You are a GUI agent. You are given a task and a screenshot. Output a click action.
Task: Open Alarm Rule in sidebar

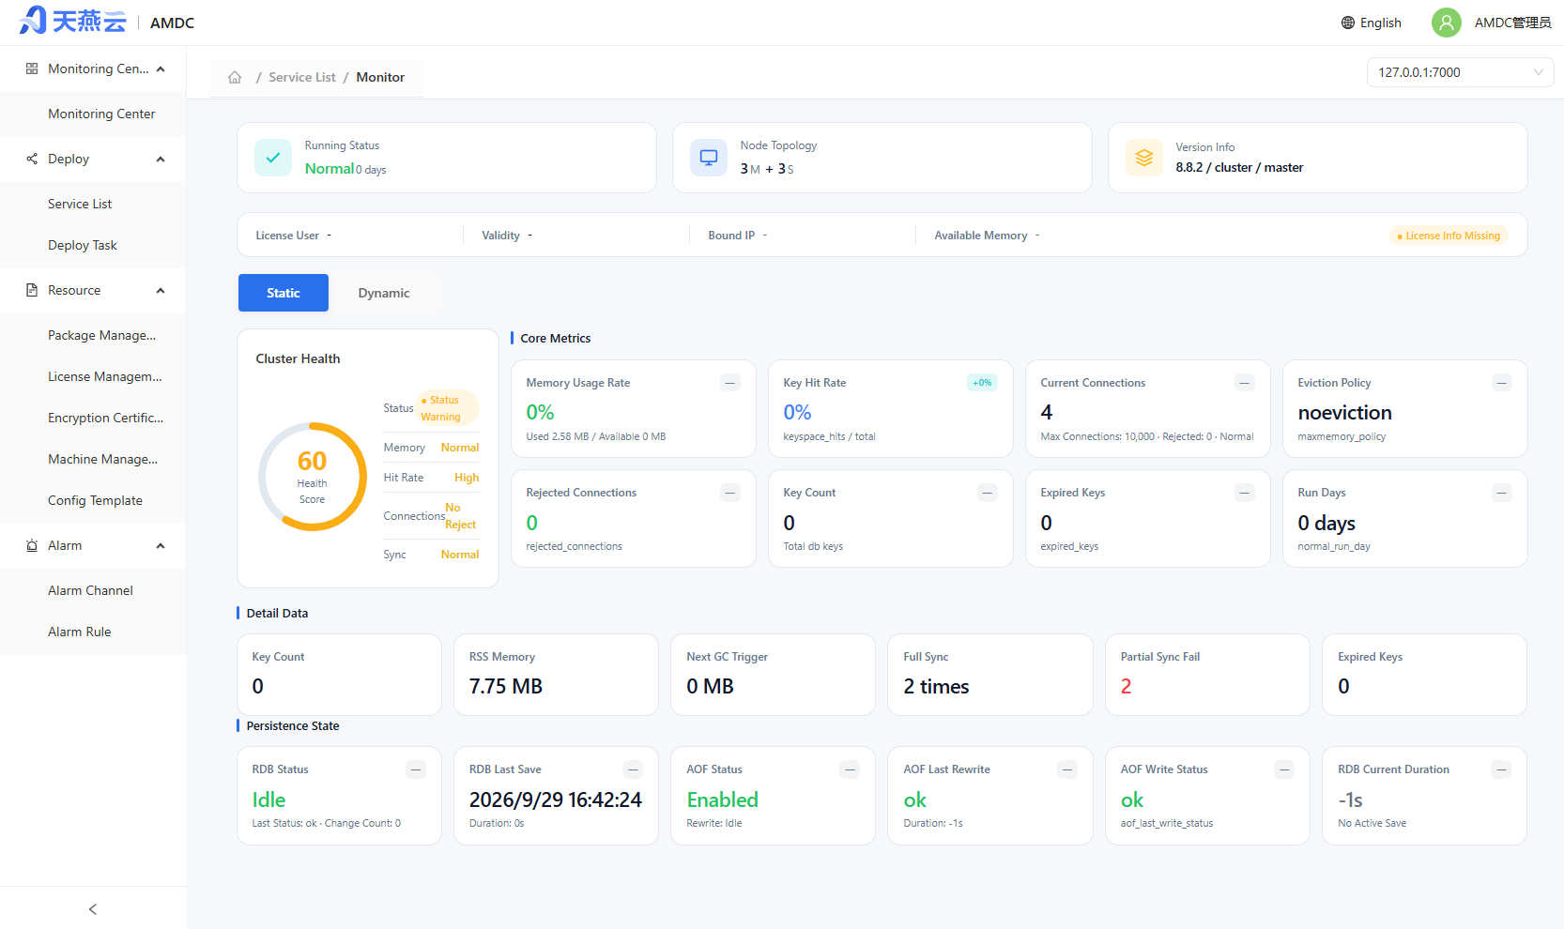pos(93,632)
